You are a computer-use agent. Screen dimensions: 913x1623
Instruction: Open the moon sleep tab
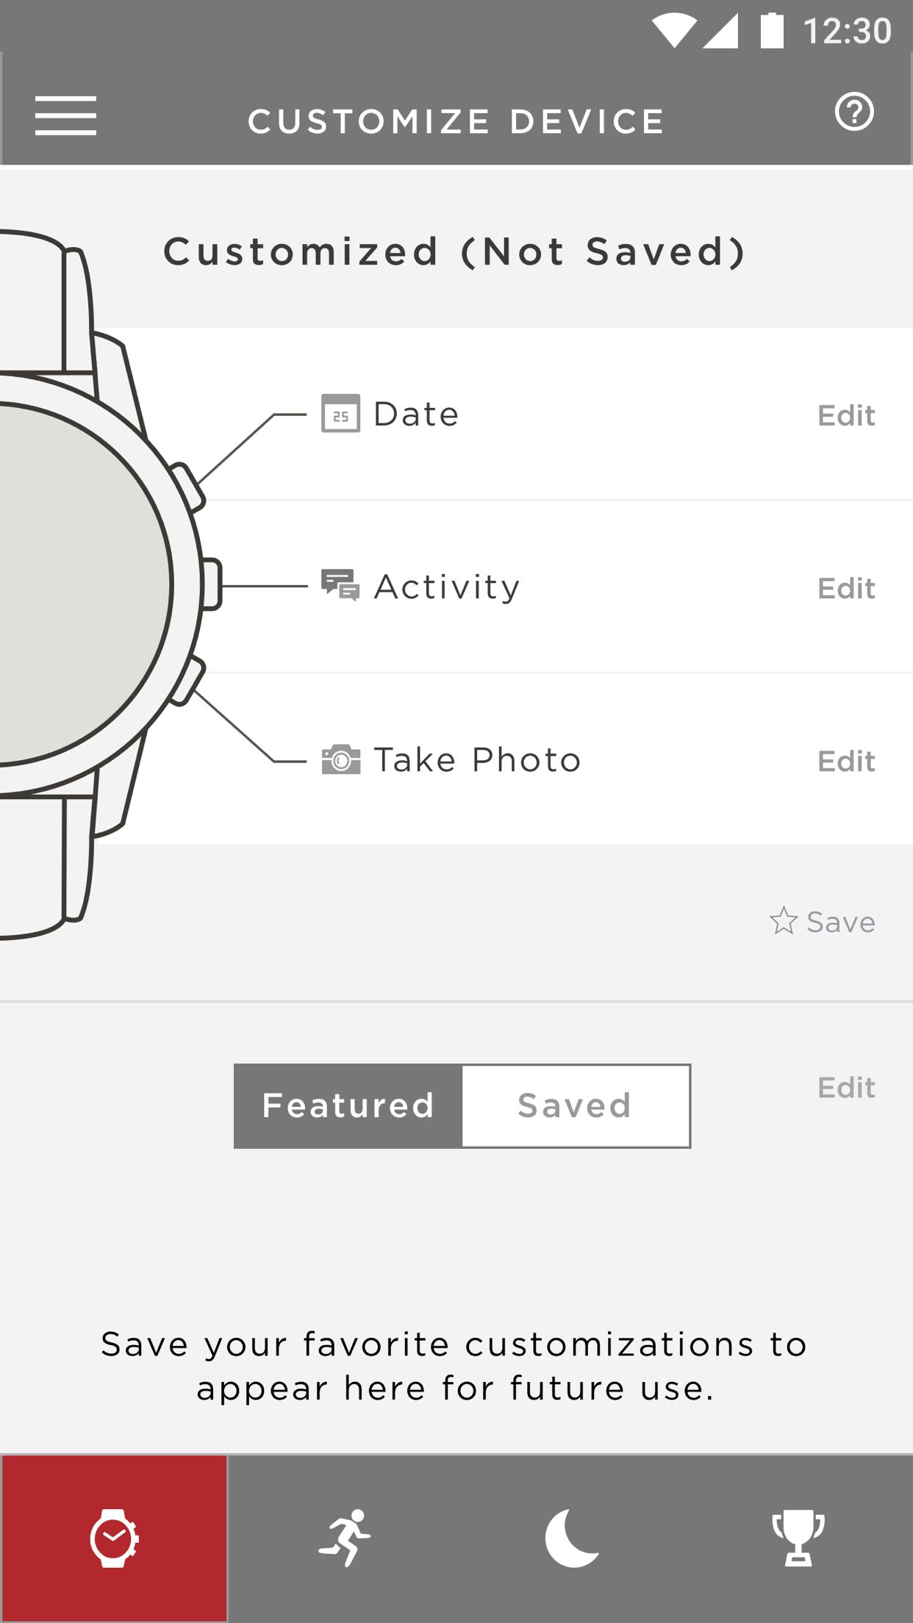click(x=571, y=1538)
